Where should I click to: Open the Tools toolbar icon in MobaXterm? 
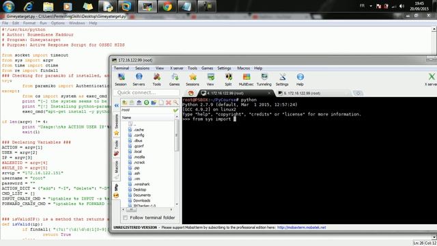(x=156, y=79)
